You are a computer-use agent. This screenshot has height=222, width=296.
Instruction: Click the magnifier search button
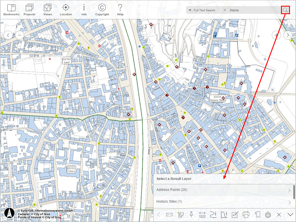pyautogui.click(x=285, y=10)
